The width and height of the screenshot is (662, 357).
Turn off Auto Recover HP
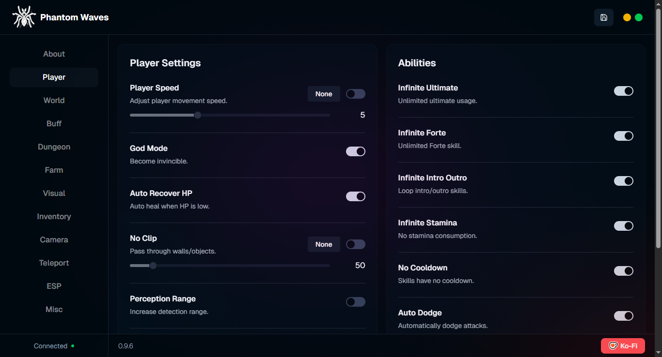click(x=355, y=196)
